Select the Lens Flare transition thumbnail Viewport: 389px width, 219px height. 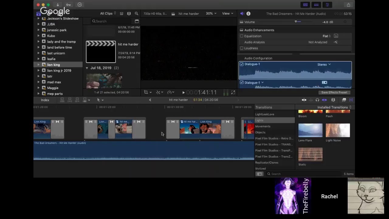[310, 130]
